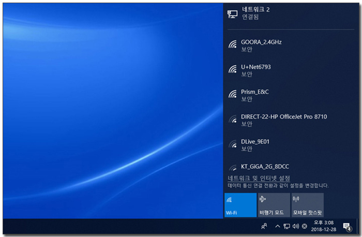Click Wi-Fi signal icon for GOORA_2.4GHz

tap(233, 44)
